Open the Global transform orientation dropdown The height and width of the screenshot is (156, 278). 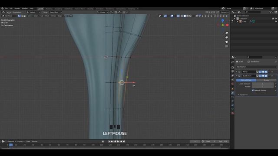pyautogui.click(x=103, y=12)
